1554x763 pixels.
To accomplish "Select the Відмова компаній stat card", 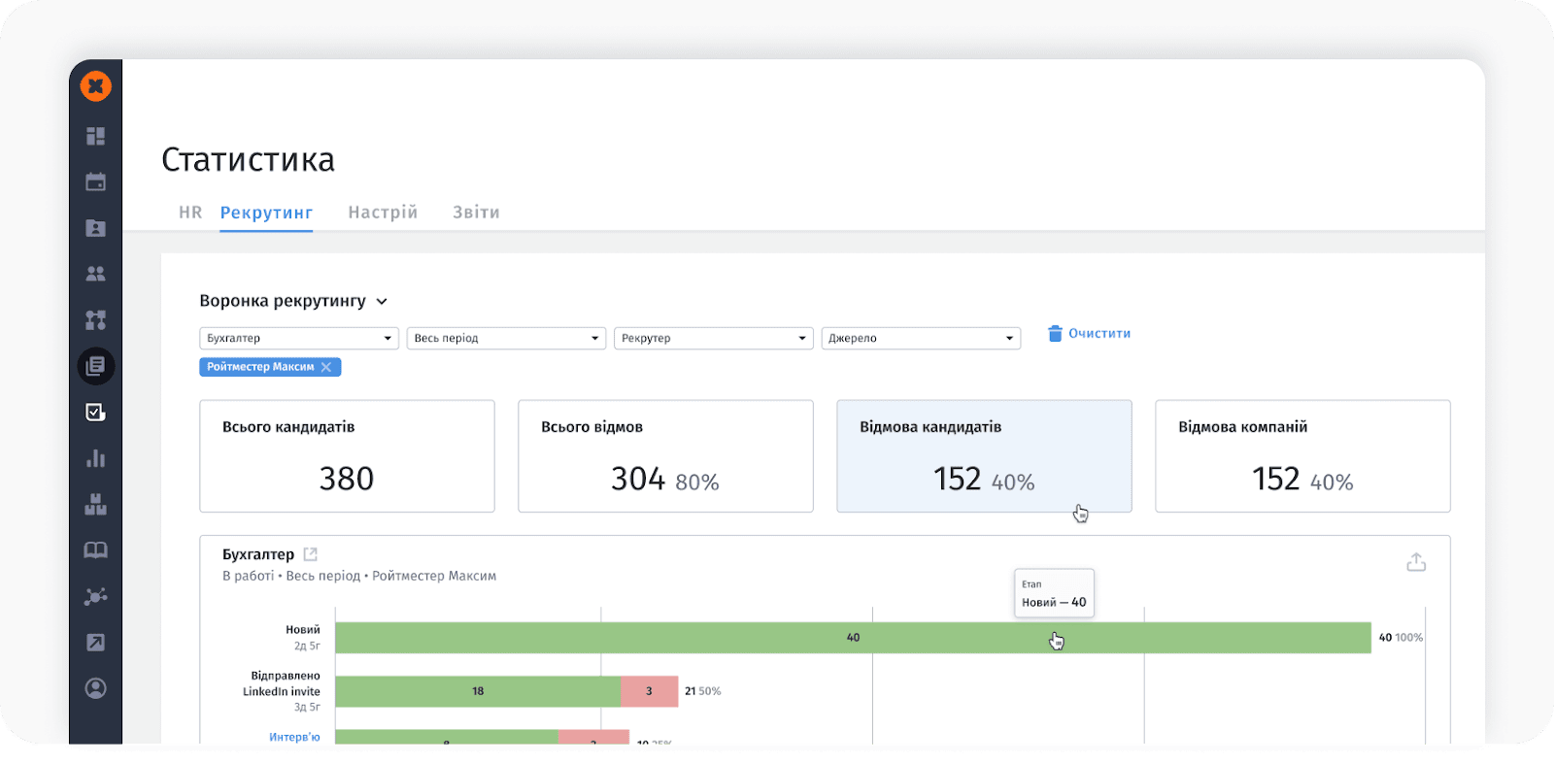I will click(x=1301, y=456).
